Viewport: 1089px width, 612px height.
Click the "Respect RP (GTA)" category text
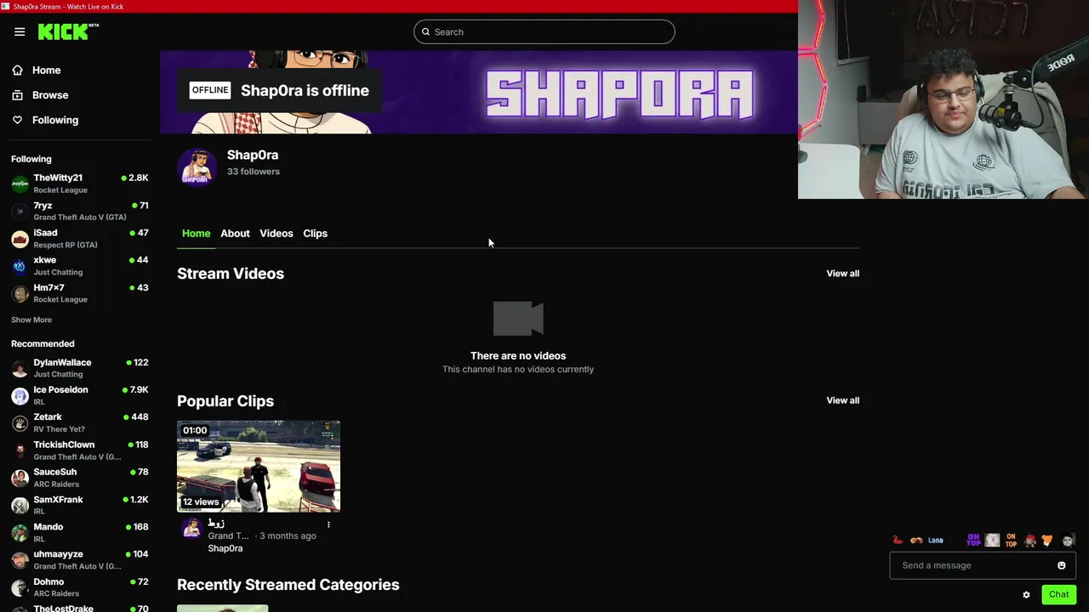click(x=66, y=245)
